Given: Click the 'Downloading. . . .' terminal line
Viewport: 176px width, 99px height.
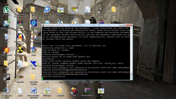Looking at the screenshot, I should (x=61, y=59).
